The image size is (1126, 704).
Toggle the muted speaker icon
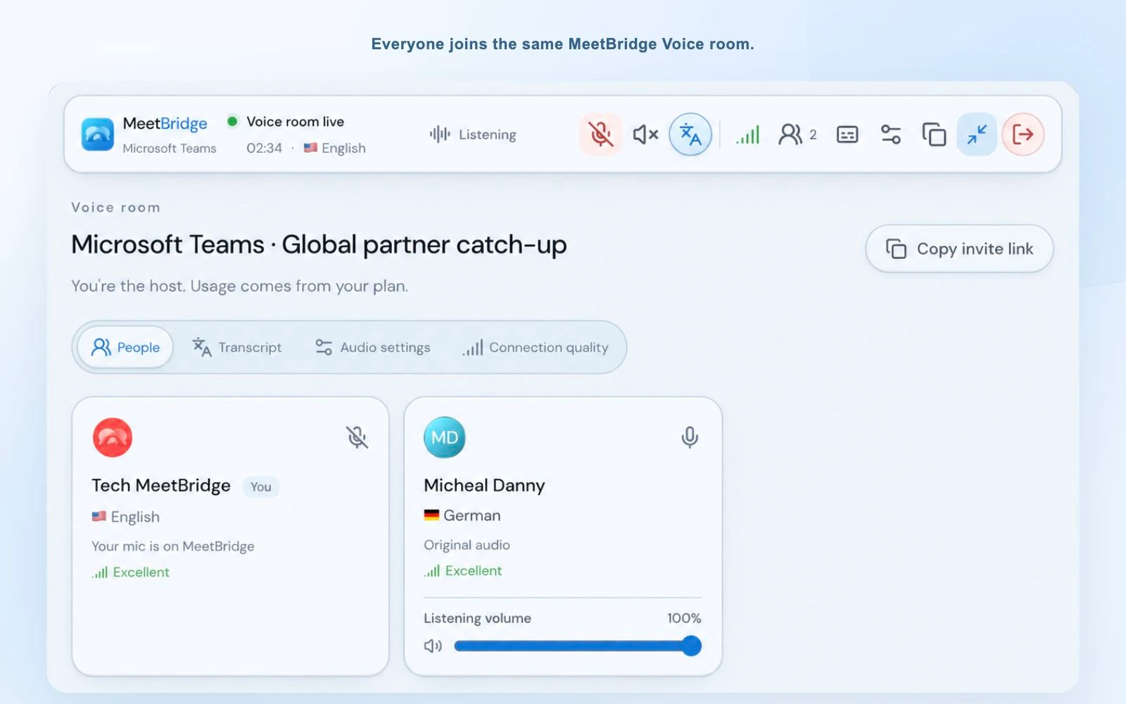click(x=645, y=134)
